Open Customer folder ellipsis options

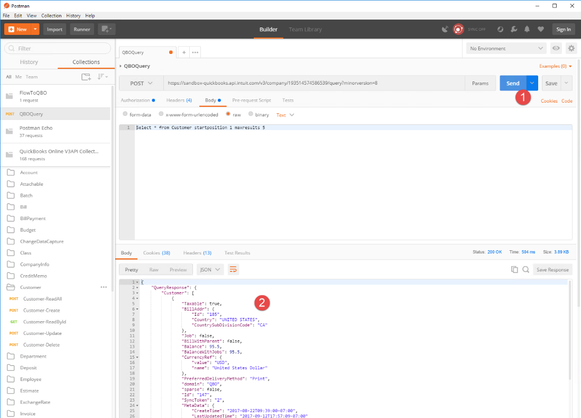click(x=104, y=287)
